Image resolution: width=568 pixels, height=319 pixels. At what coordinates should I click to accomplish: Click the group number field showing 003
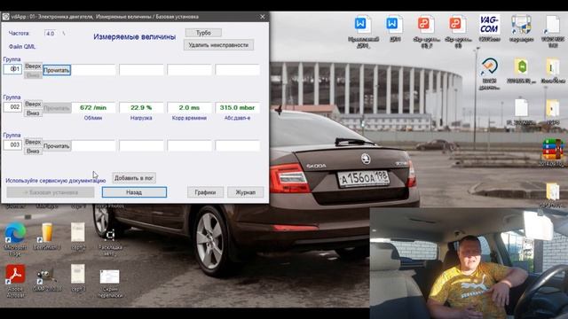(12, 145)
